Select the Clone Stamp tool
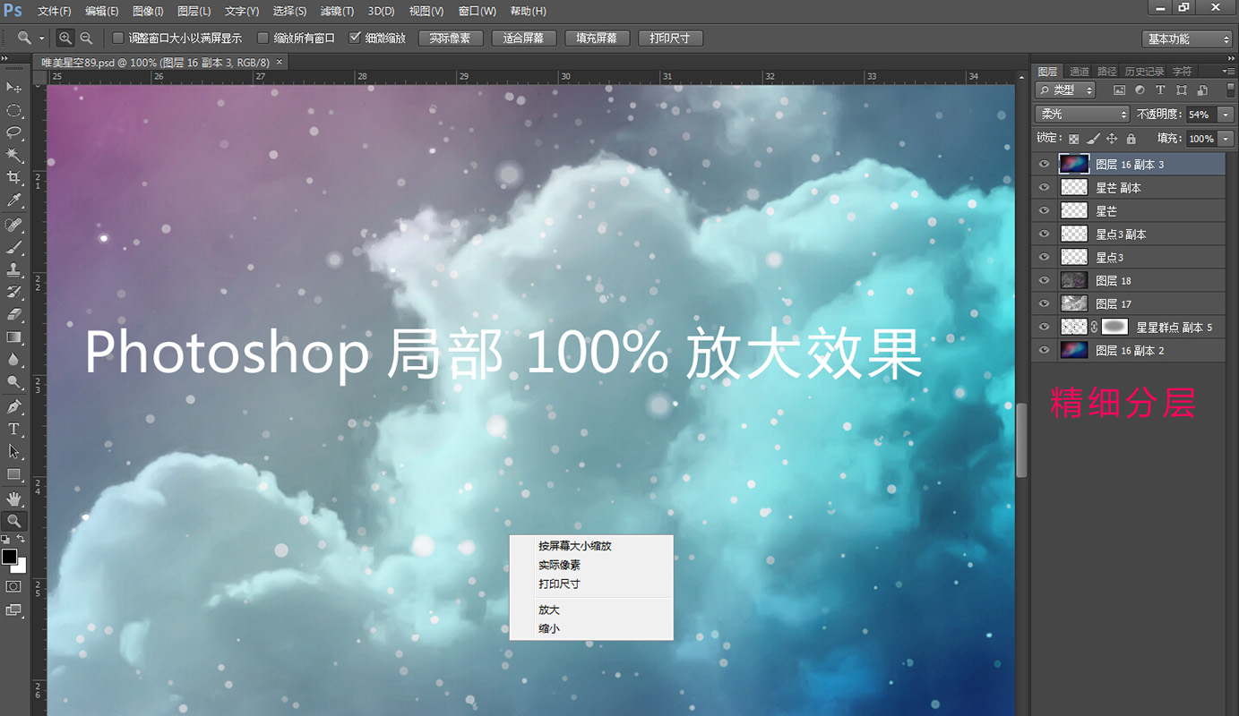 tap(14, 269)
